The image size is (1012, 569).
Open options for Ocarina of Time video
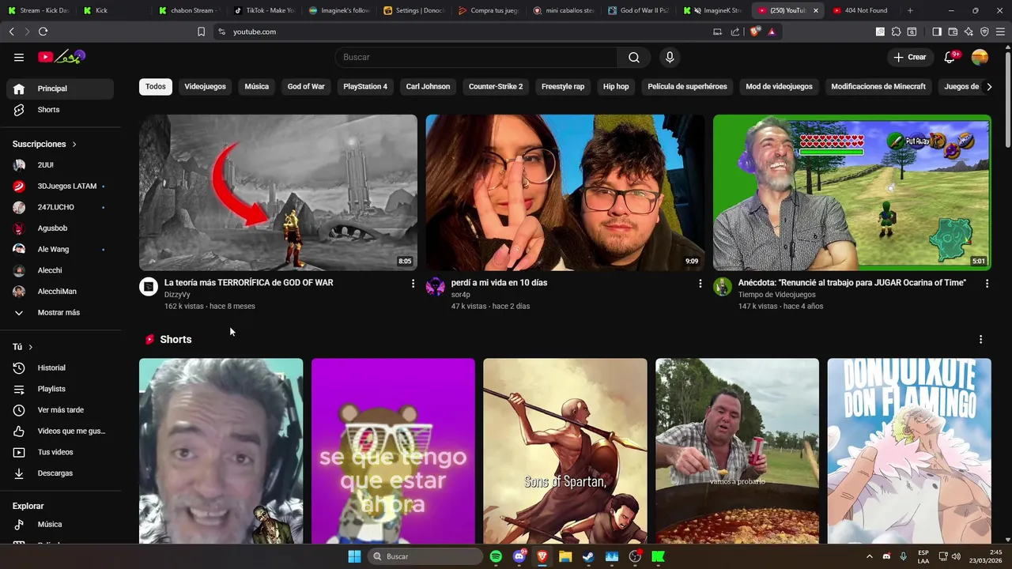[x=987, y=283]
